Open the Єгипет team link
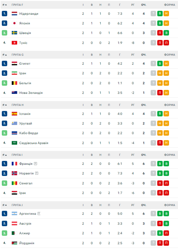Viewport: 178px width, 249px height. 25,63
